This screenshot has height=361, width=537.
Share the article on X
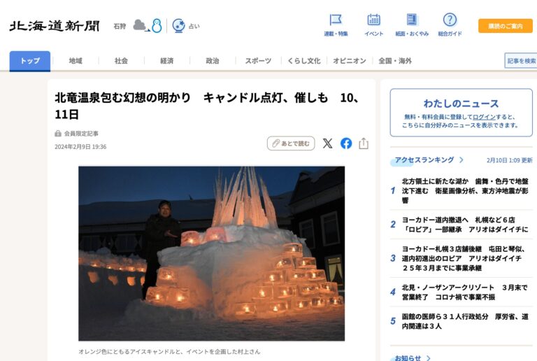pos(327,143)
